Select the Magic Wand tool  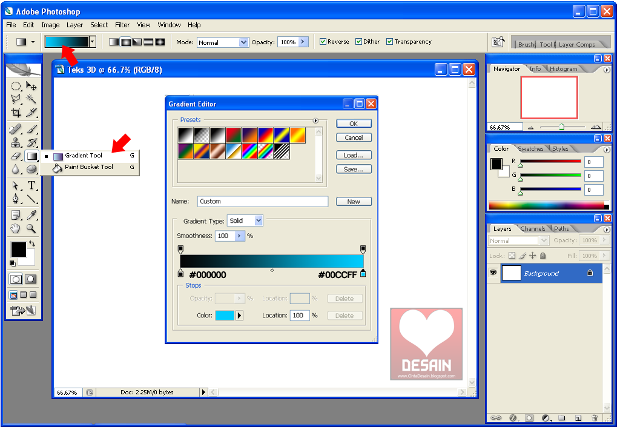click(31, 99)
